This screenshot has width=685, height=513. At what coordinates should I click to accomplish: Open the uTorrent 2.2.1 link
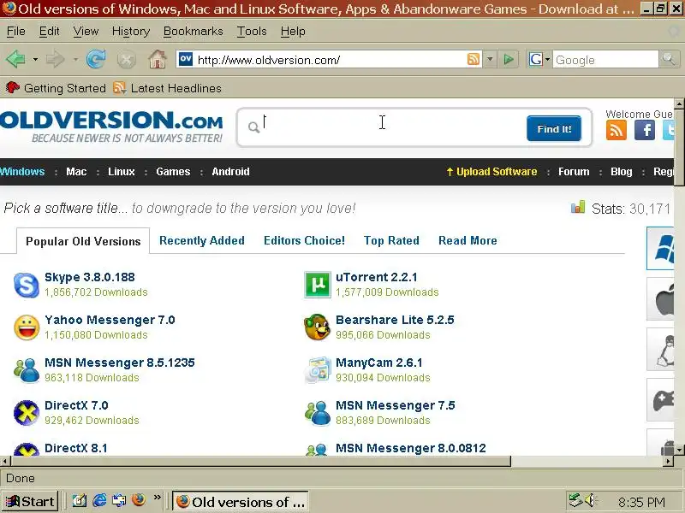click(377, 277)
